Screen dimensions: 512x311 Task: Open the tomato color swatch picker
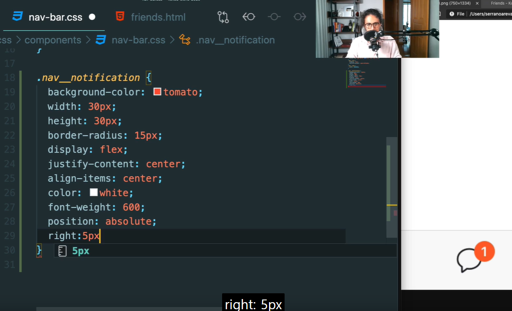157,92
